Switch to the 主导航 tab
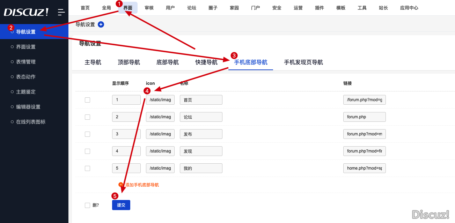Image resolution: width=455 pixels, height=223 pixels. point(93,62)
